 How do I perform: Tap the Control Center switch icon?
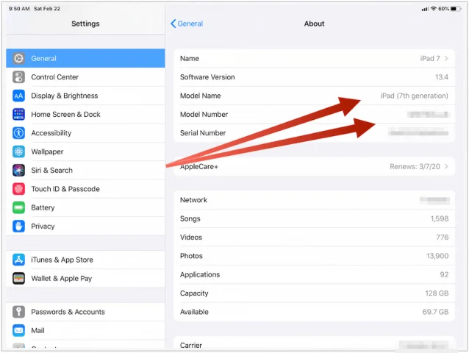coord(18,77)
